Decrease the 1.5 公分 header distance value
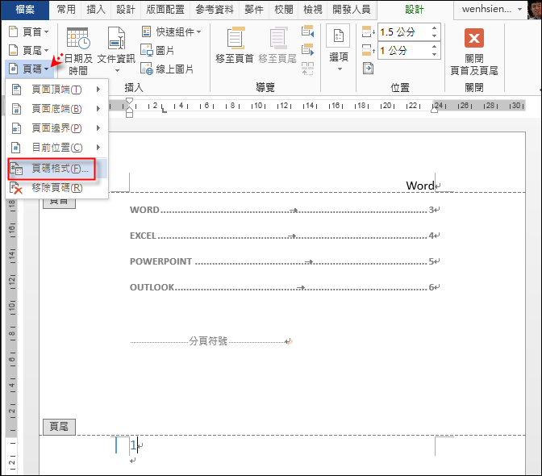This screenshot has width=542, height=476. click(x=435, y=36)
